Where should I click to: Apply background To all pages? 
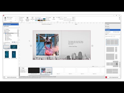coord(48,18)
